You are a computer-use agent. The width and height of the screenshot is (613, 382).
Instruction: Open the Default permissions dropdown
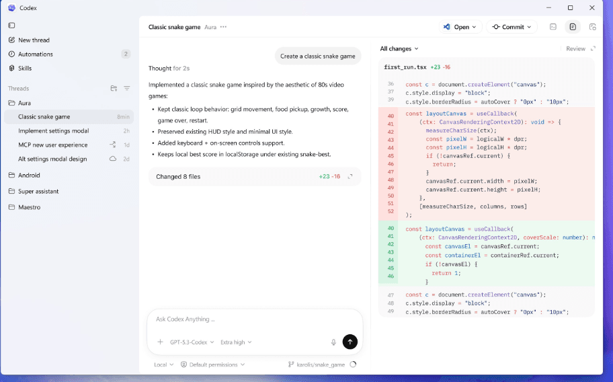pos(212,365)
